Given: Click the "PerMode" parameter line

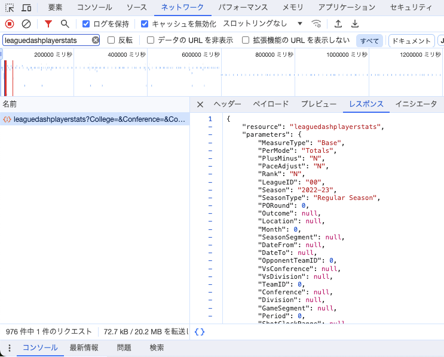Looking at the screenshot, I should pos(298,150).
